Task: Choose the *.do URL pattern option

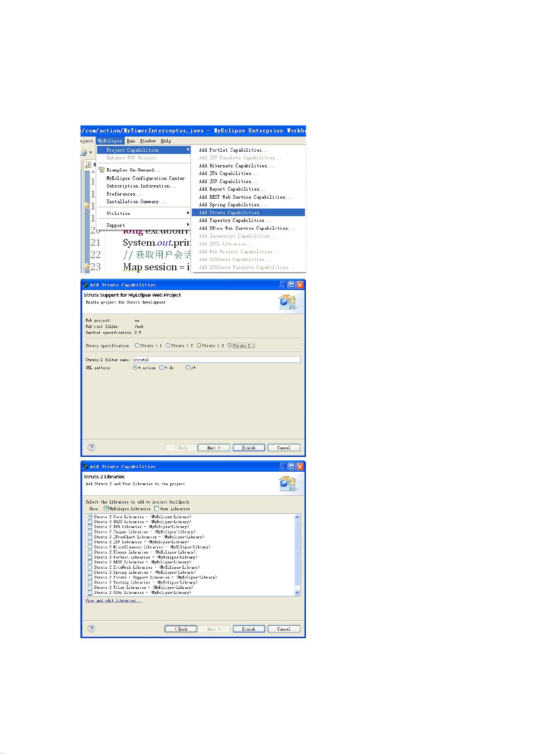Action: coord(161,368)
